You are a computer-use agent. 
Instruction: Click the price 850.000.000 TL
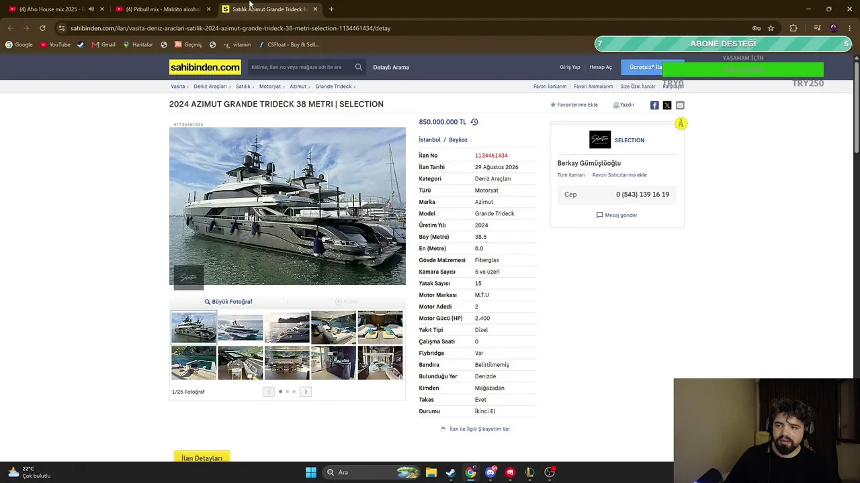coord(442,122)
